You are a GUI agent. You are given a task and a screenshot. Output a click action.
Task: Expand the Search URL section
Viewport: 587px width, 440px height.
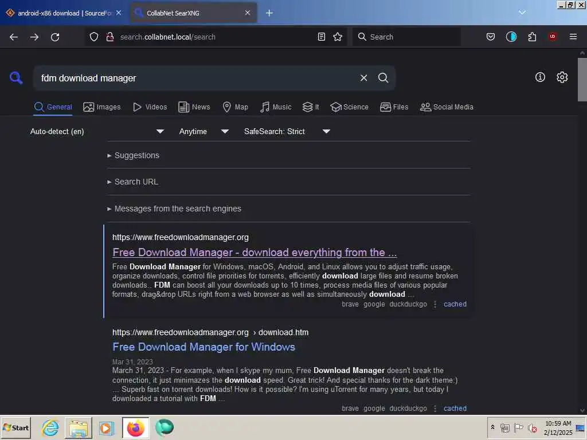click(x=132, y=182)
